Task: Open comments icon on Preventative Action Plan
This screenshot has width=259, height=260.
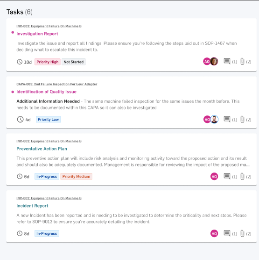Action: tap(227, 176)
